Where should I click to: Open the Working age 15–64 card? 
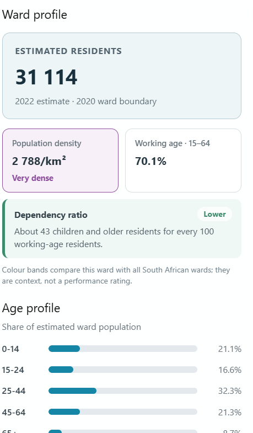click(x=183, y=161)
